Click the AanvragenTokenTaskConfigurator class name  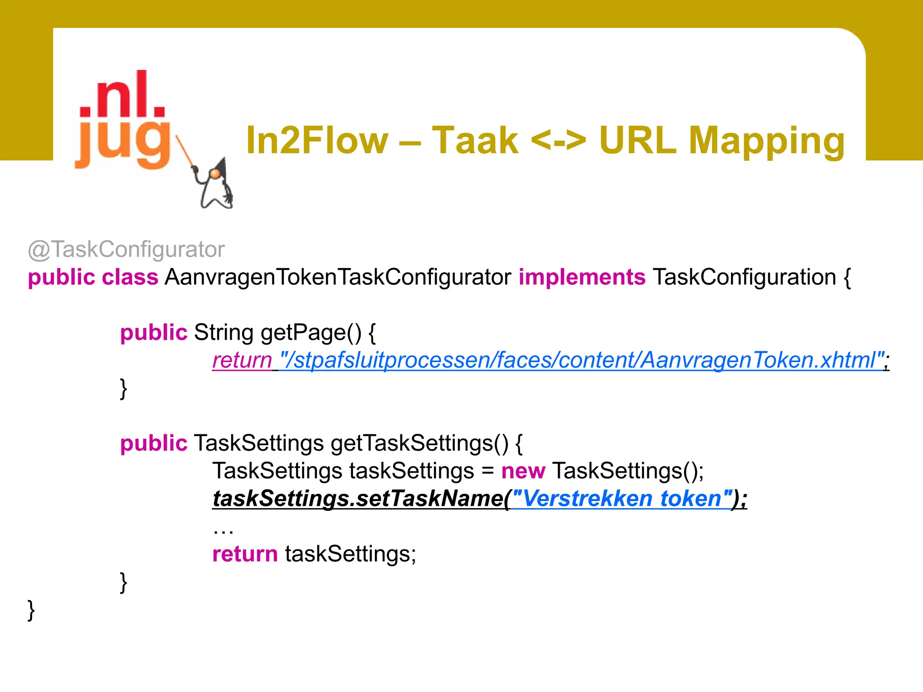pyautogui.click(x=338, y=277)
